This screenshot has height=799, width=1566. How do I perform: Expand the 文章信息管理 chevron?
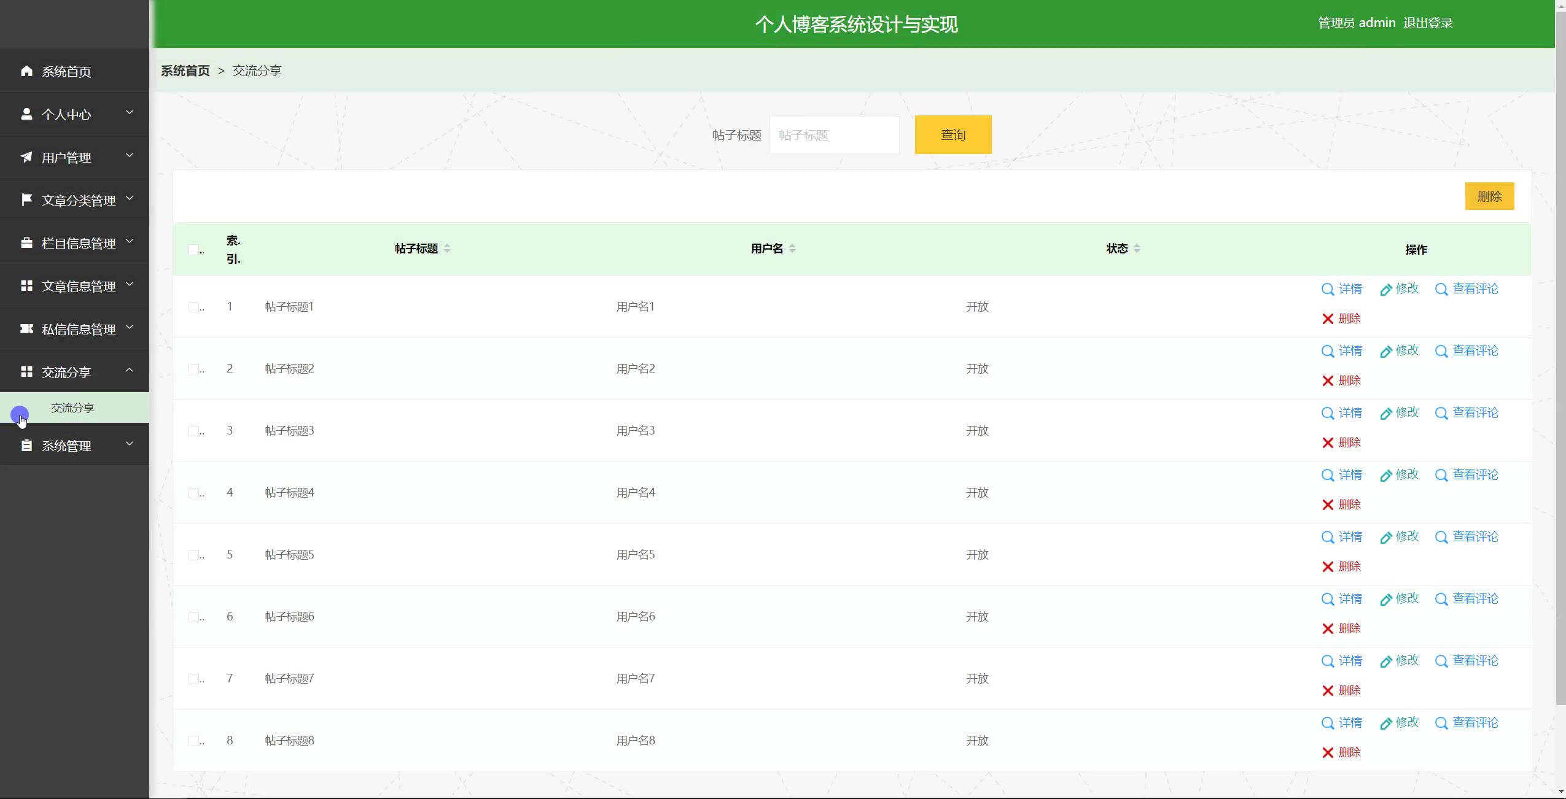tap(130, 284)
